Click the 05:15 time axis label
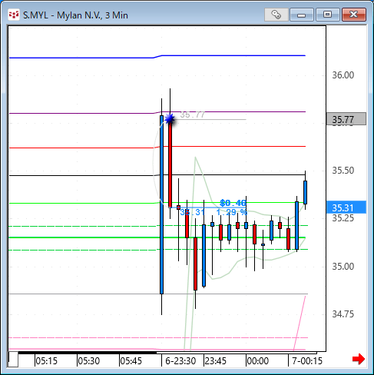The width and height of the screenshot is (374, 375). [47, 361]
